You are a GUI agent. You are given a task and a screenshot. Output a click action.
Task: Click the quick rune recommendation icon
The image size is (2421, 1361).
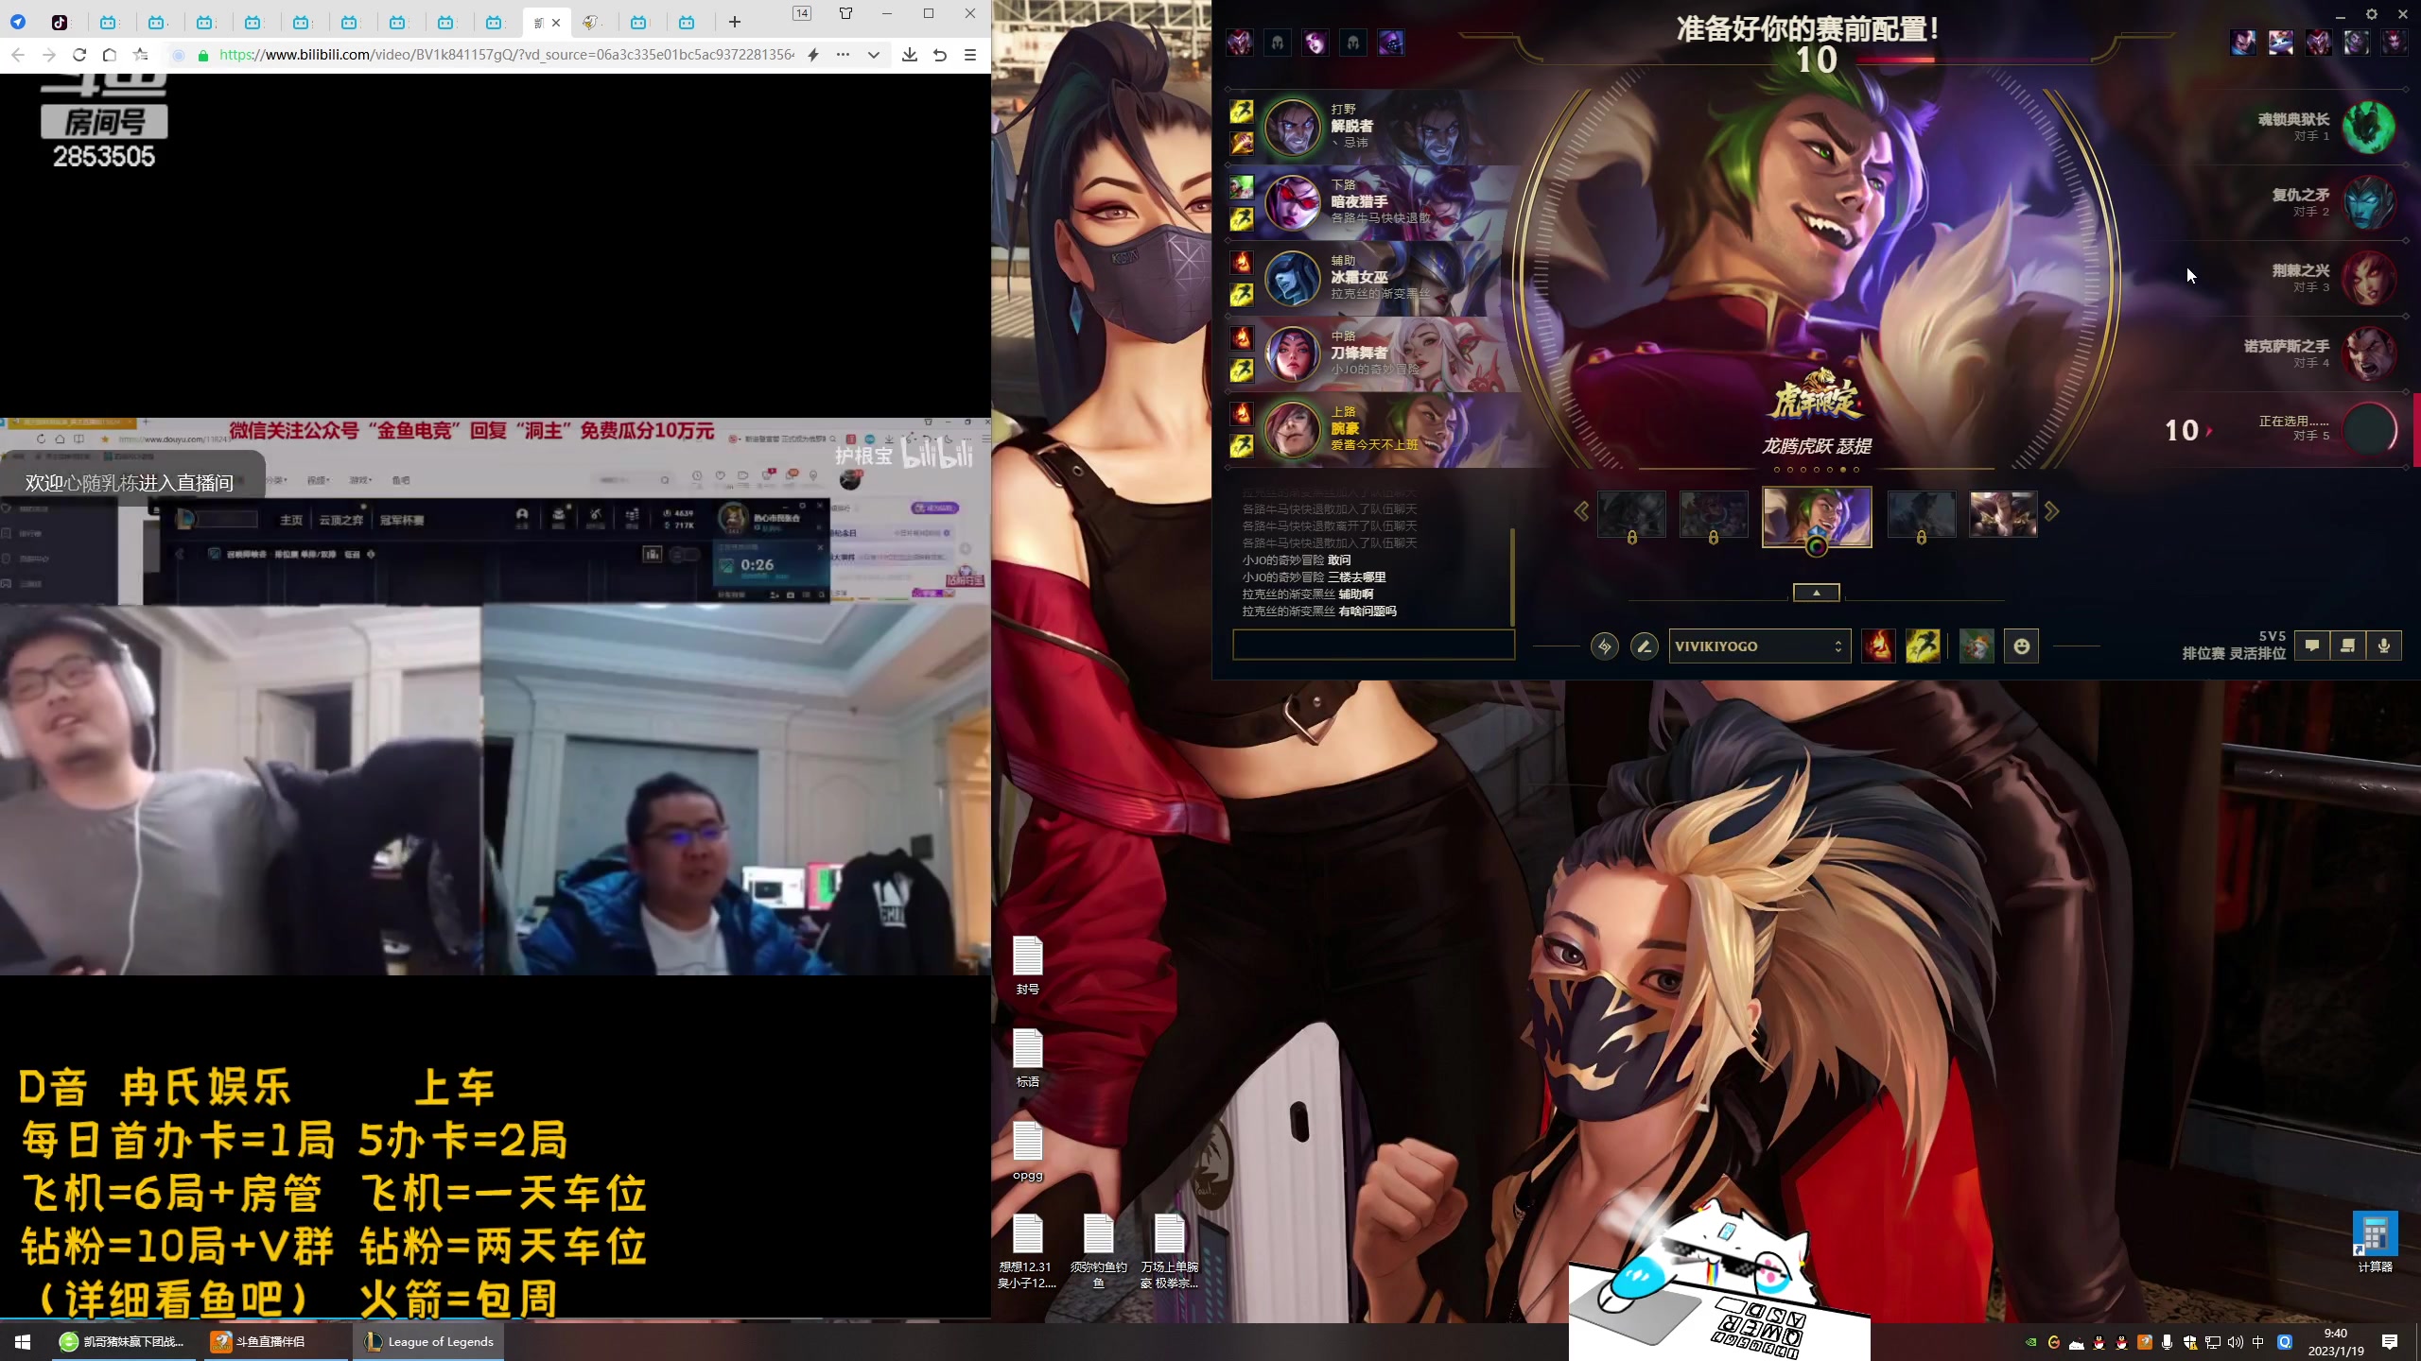1604,646
